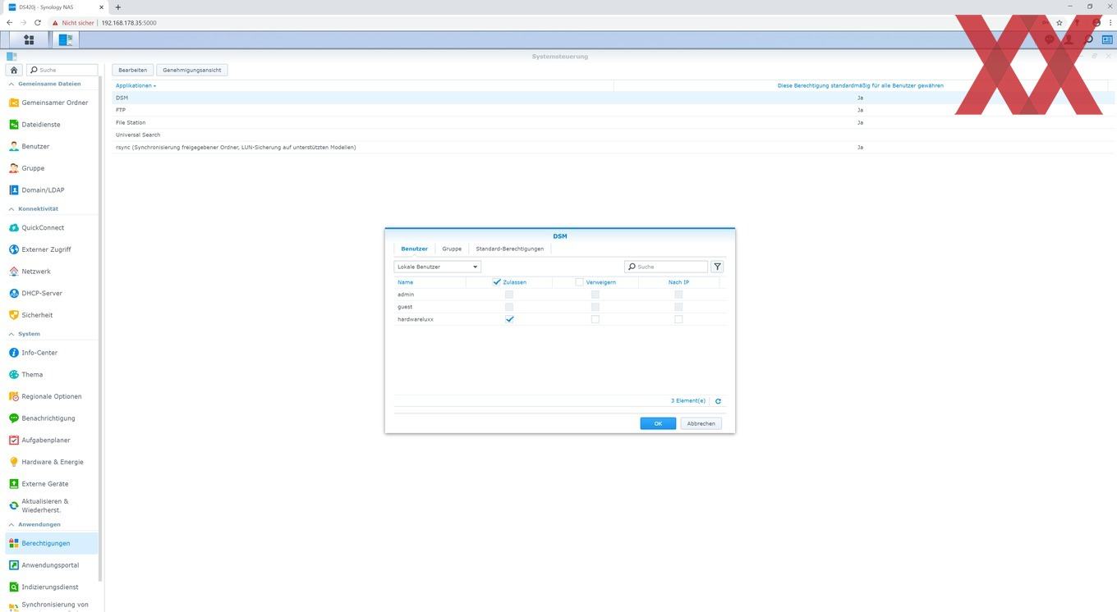The height and width of the screenshot is (612, 1117).
Task: Click the Bearbeiten button
Action: point(133,70)
